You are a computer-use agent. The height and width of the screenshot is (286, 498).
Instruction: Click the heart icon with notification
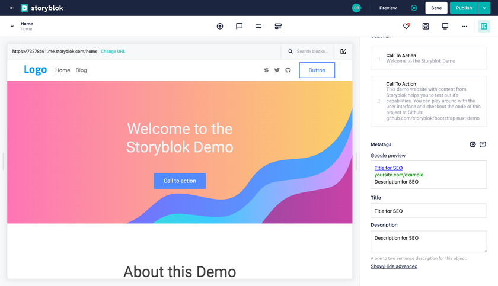click(x=406, y=26)
